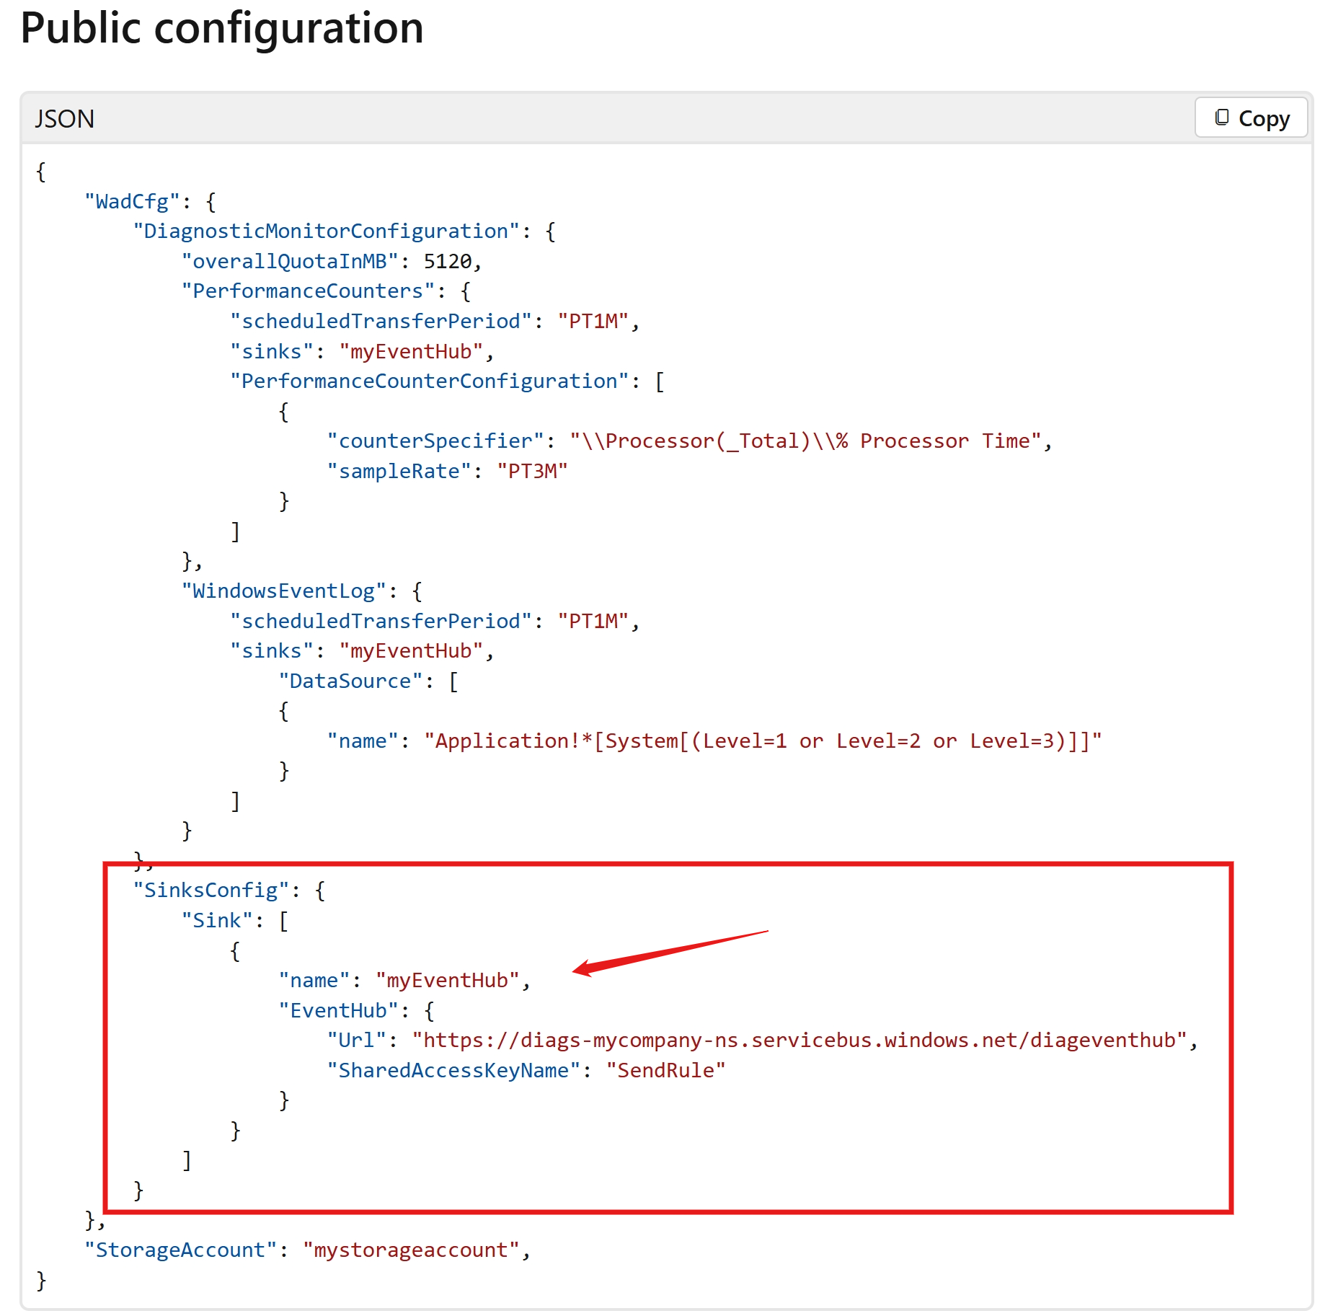1320x1316 pixels.
Task: Click the sampleRate value "PT3M"
Action: coord(532,472)
